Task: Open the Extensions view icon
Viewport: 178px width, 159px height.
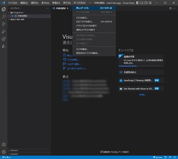Action: point(4,39)
